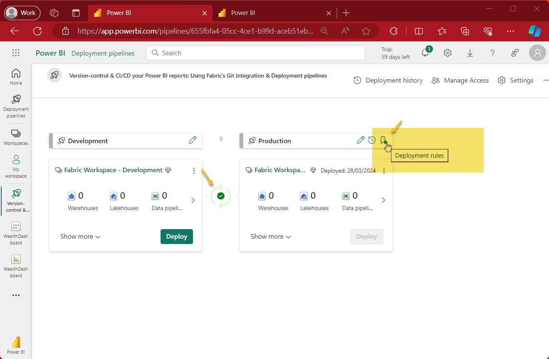Open Power BI Home from the sidebar
The height and width of the screenshot is (359, 549).
[16, 76]
